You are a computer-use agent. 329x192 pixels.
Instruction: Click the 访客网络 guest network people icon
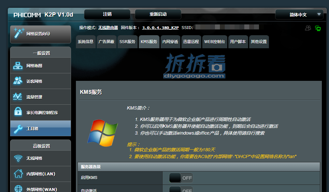coord(18,81)
